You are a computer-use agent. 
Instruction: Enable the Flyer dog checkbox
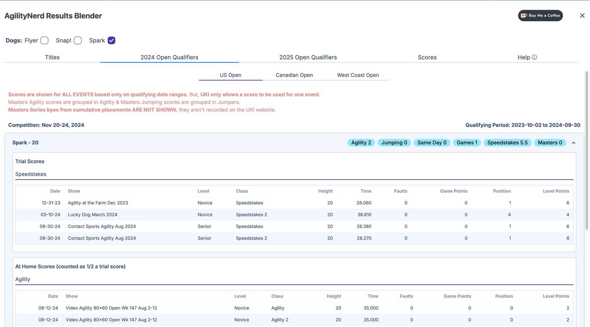45,40
